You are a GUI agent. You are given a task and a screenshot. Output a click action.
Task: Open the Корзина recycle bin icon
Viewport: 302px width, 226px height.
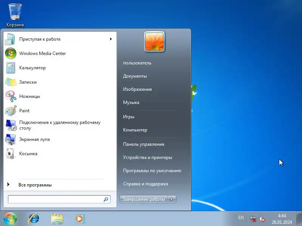pyautogui.click(x=15, y=12)
